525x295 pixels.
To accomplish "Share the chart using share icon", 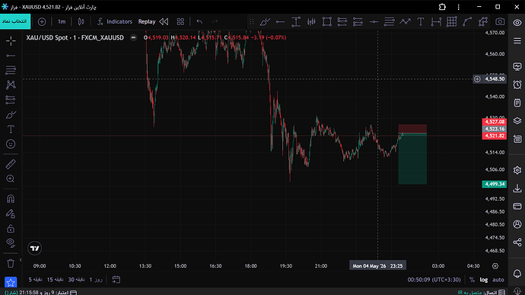I will [517, 242].
